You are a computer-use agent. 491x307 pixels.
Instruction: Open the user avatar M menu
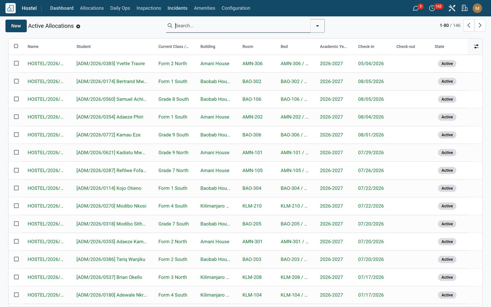477,8
